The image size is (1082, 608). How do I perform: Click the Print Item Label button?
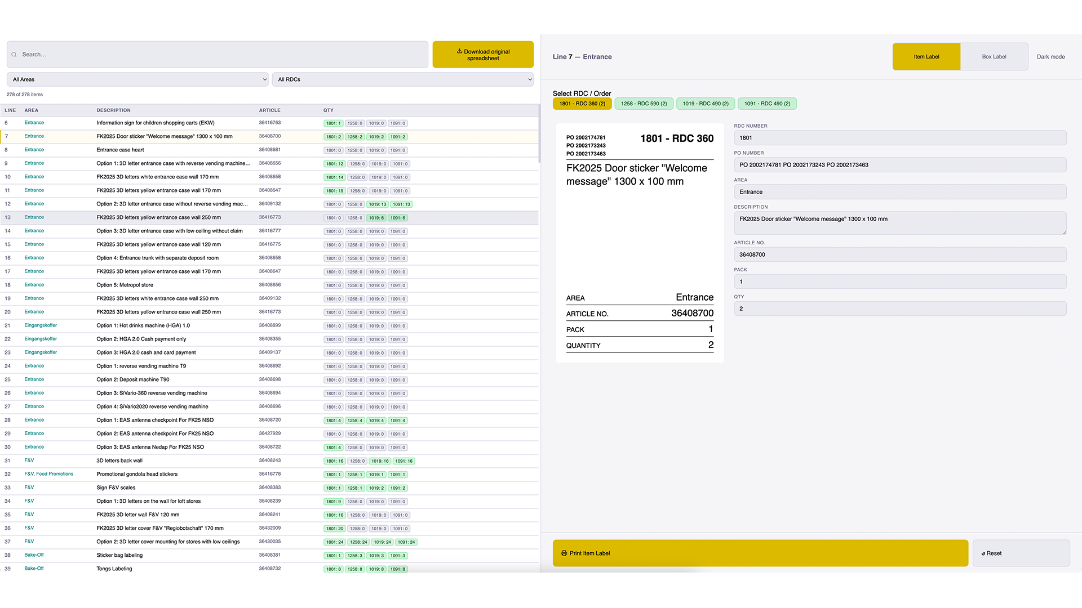[x=760, y=553]
